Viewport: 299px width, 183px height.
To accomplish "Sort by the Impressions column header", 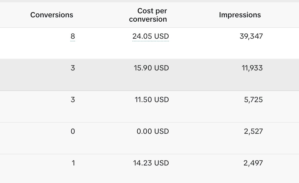I will [x=240, y=15].
